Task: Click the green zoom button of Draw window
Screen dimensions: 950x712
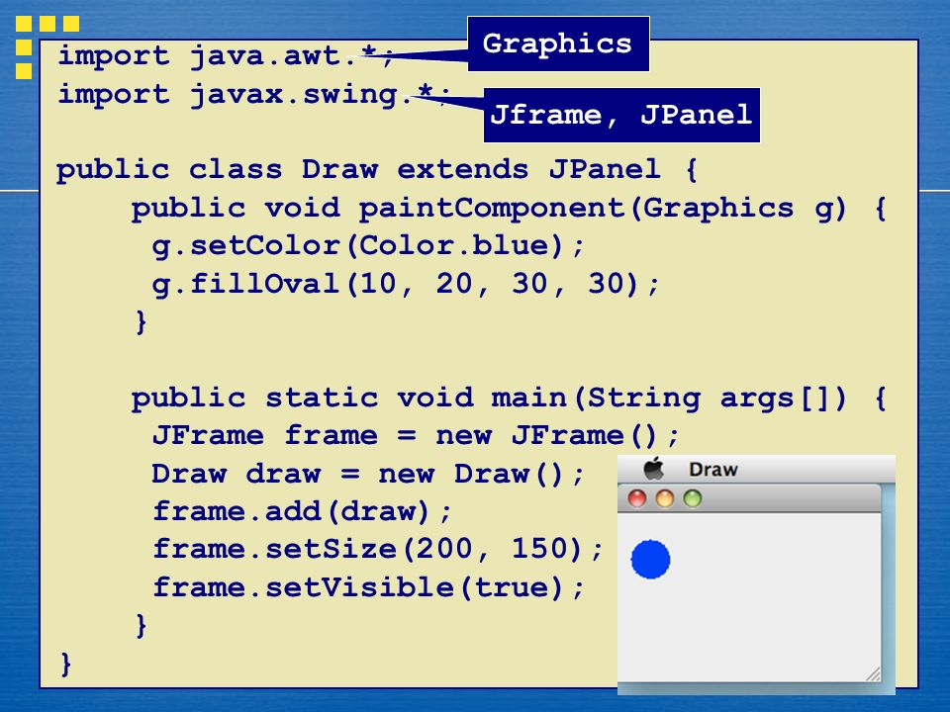Action: 693,498
